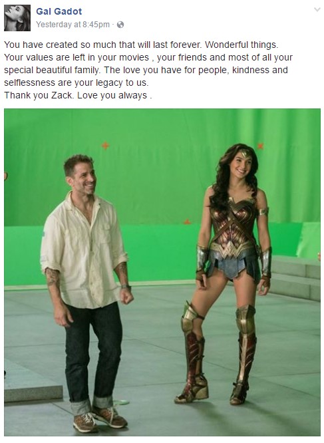The height and width of the screenshot is (443, 324).
Task: Click the orange marker on the lower green wall
Action: point(187,222)
